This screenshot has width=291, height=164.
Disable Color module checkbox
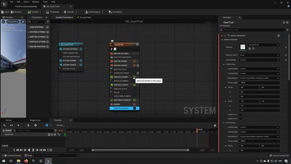pyautogui.click(x=135, y=92)
